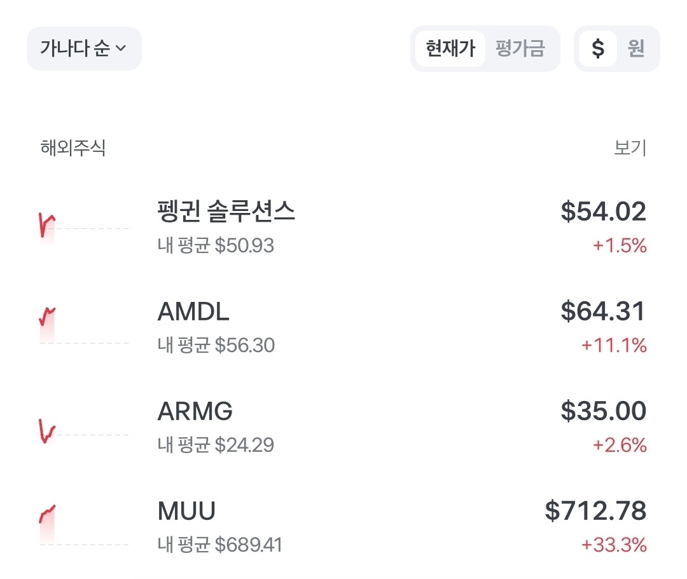
Task: Switch to the 현재가 view
Action: point(450,48)
